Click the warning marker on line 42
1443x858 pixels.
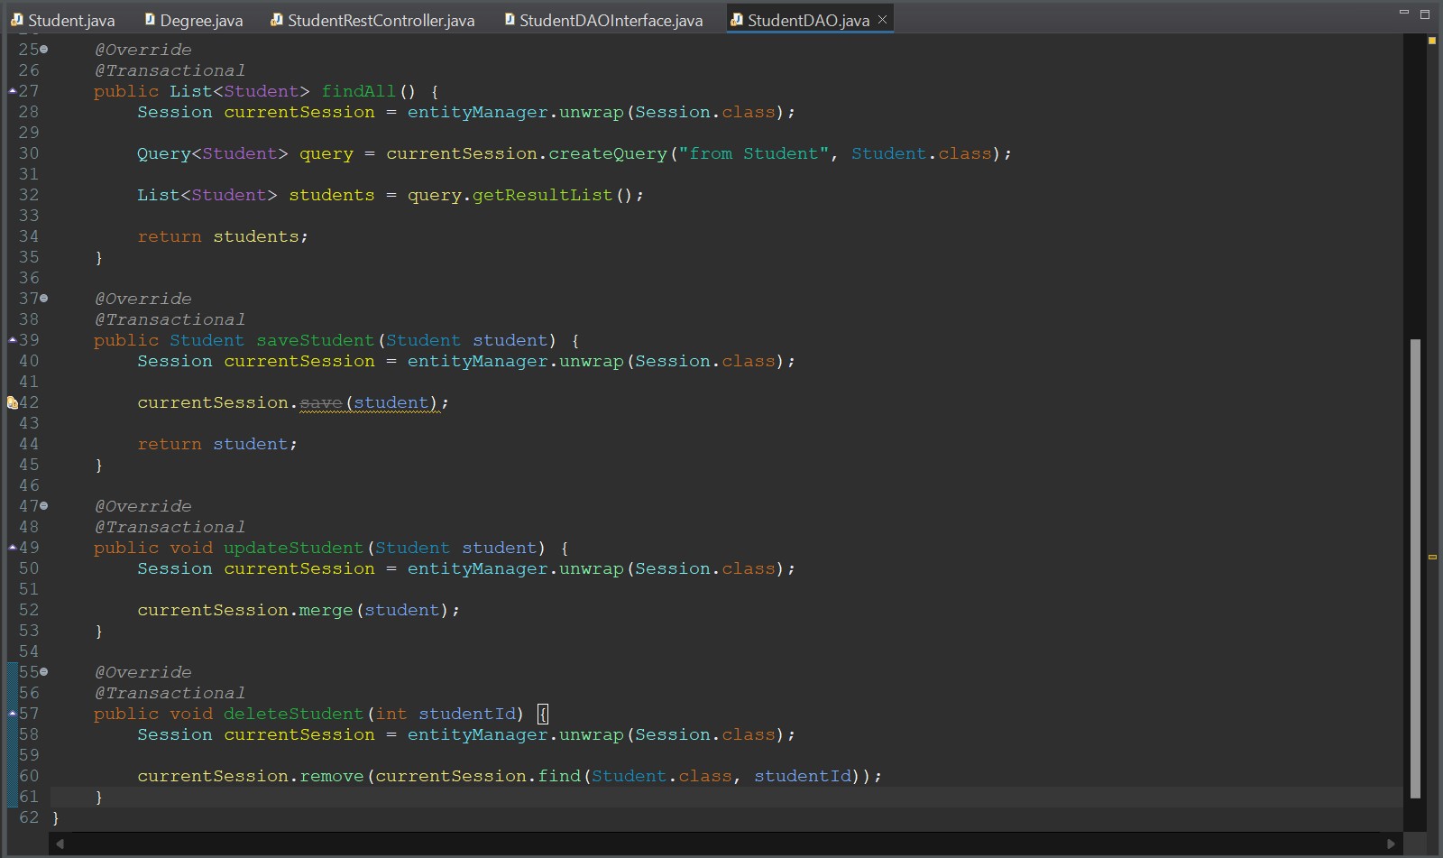pyautogui.click(x=12, y=403)
